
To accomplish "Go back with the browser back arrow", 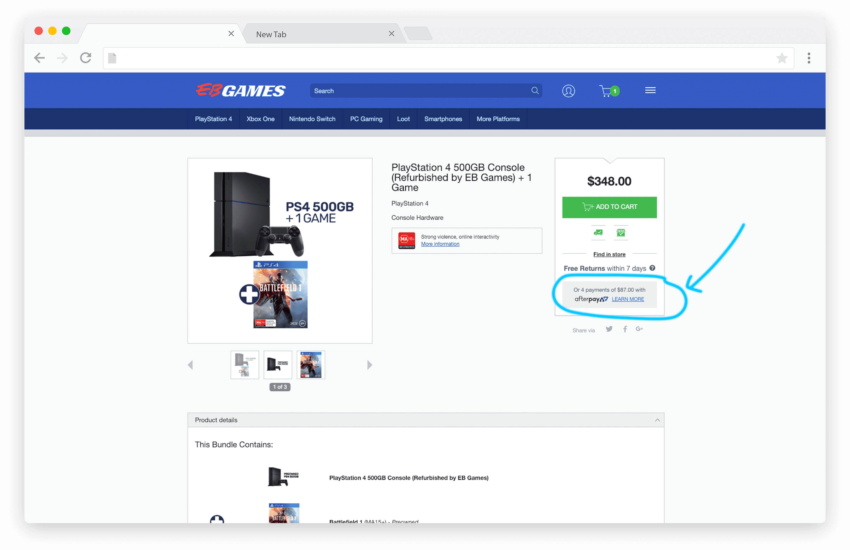I will click(x=39, y=58).
